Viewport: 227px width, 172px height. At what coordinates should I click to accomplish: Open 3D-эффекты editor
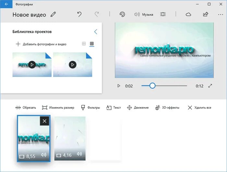(167, 108)
